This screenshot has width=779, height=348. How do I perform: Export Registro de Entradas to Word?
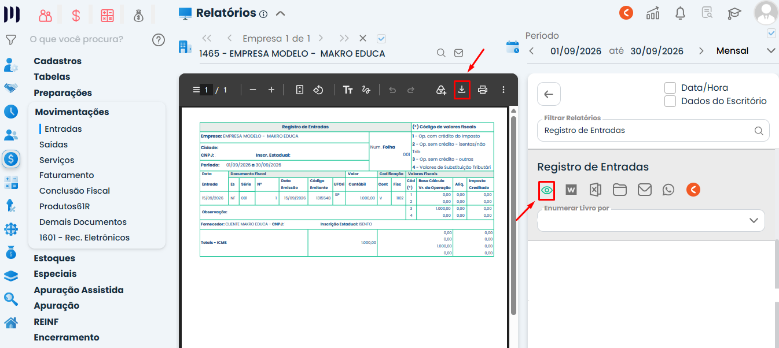click(x=571, y=190)
